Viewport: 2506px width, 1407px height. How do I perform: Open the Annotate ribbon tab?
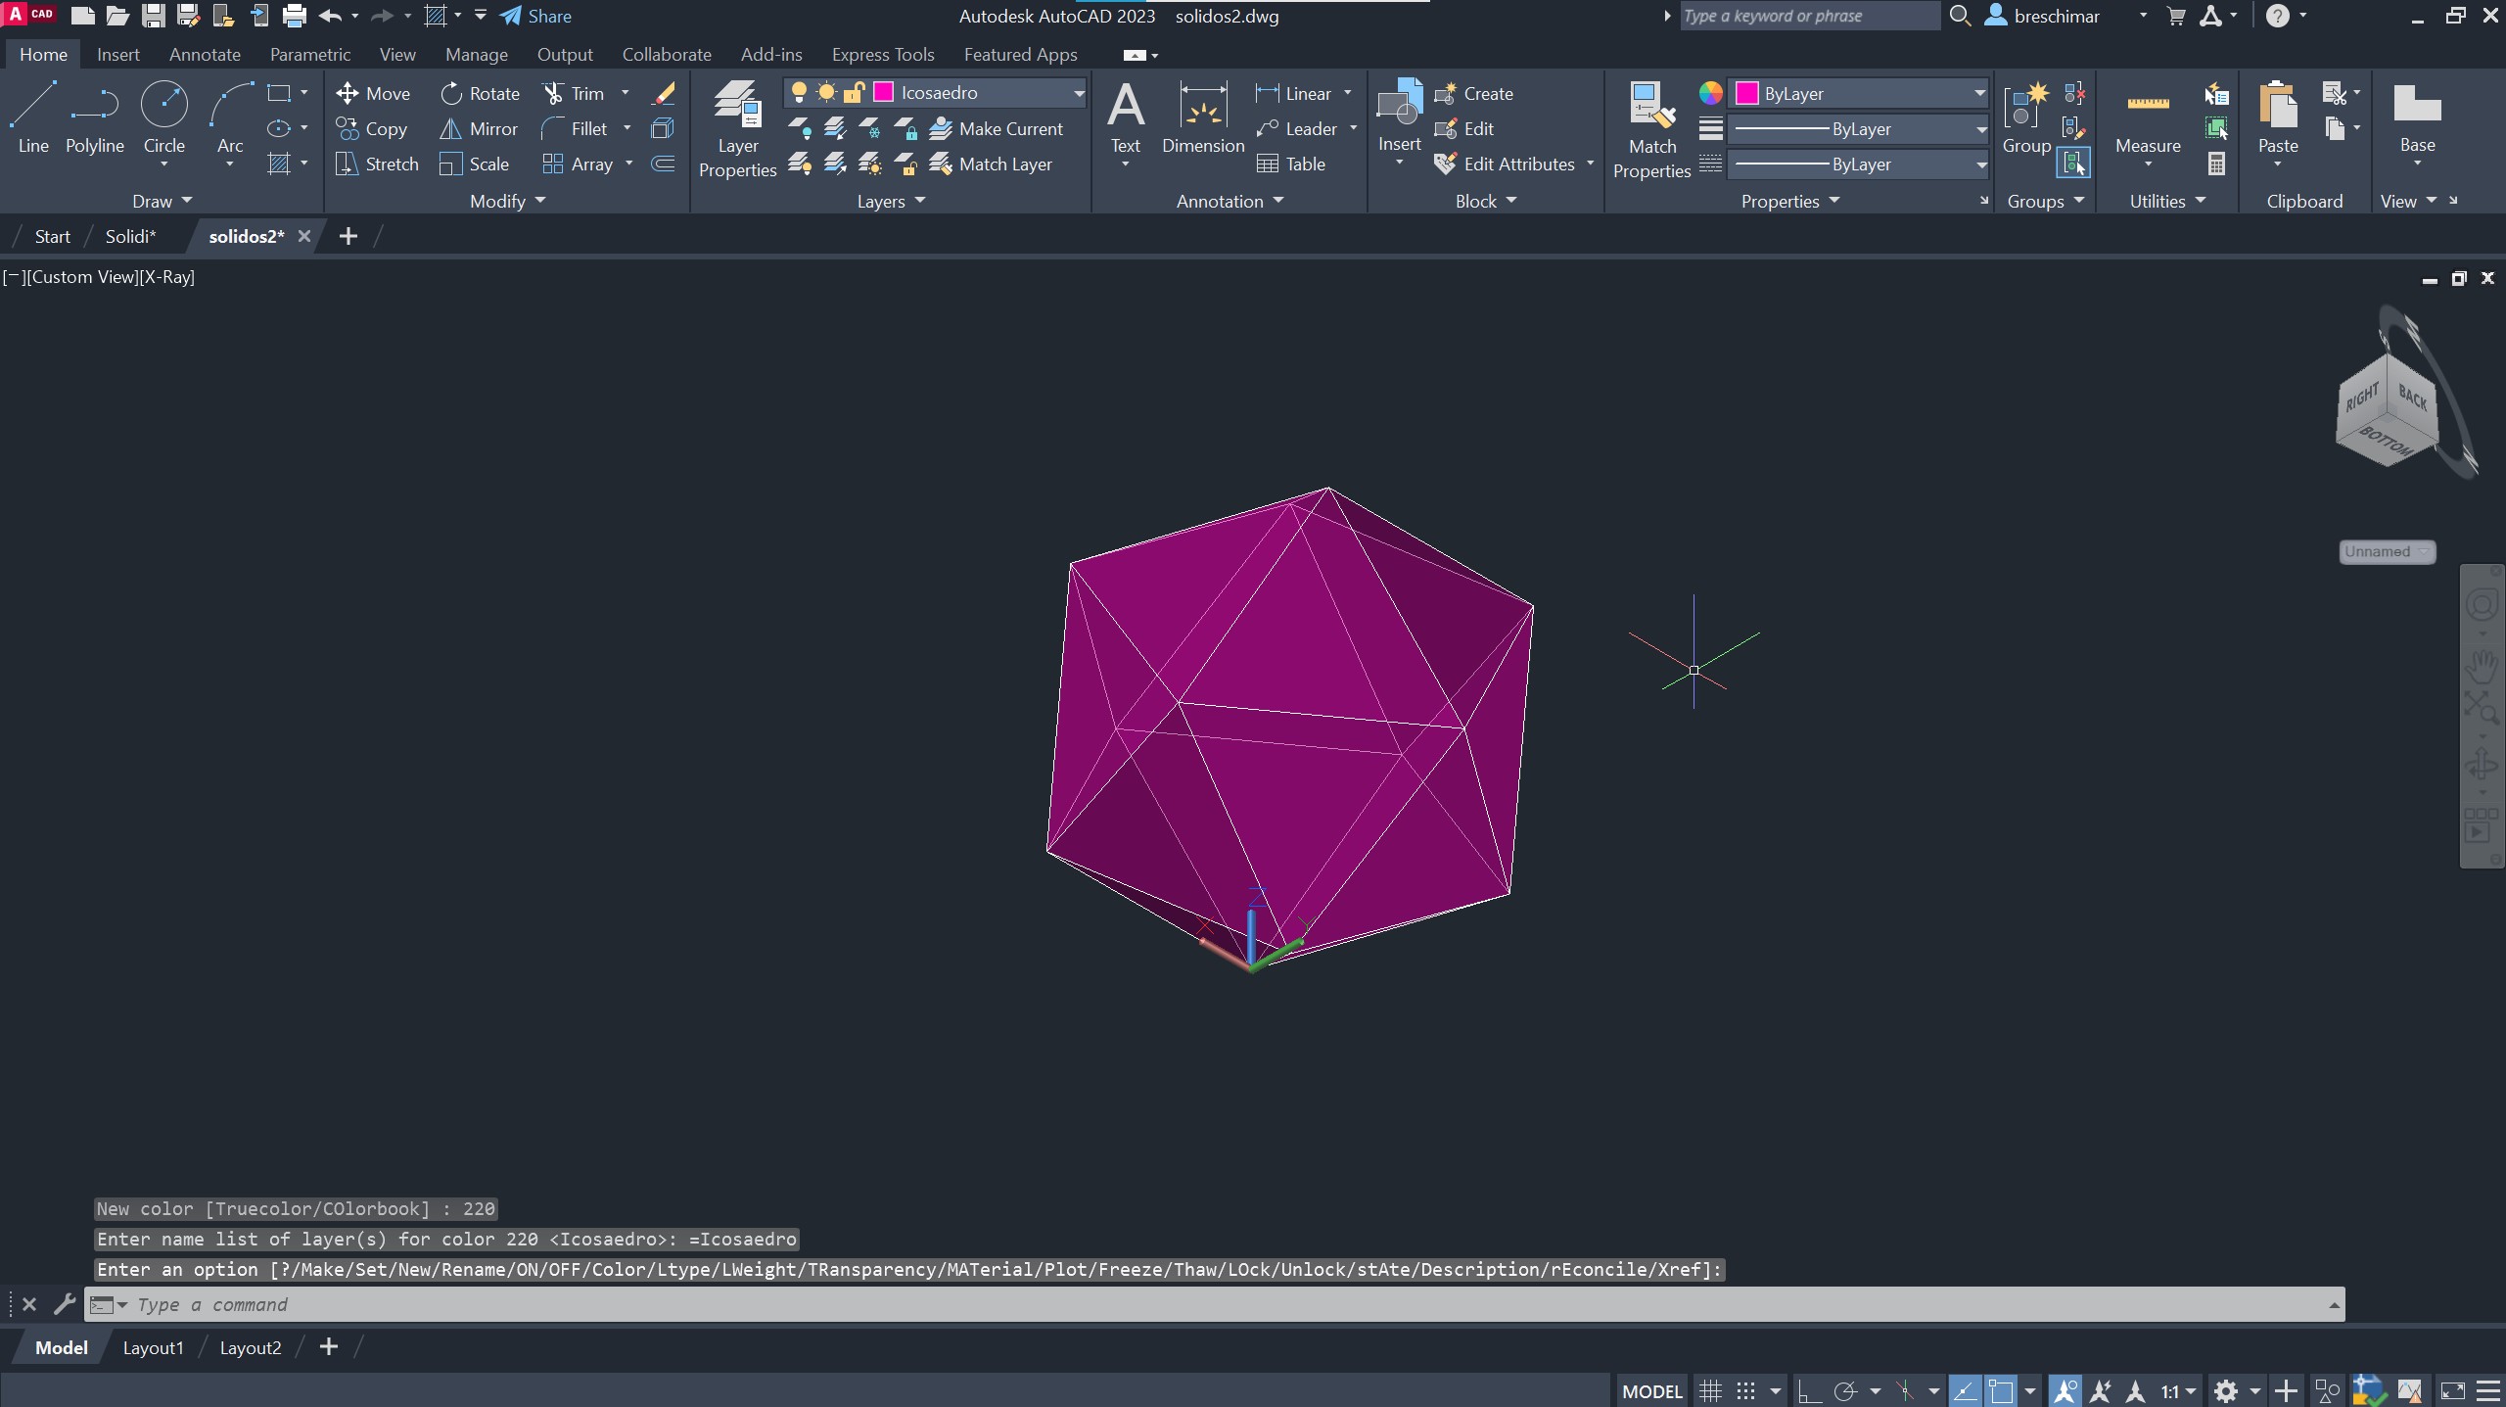205,54
